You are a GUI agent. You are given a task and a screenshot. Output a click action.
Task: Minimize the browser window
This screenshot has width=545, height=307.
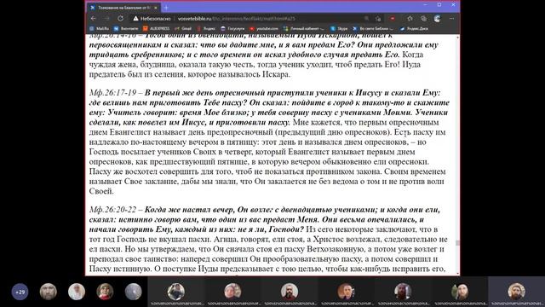point(425,5)
